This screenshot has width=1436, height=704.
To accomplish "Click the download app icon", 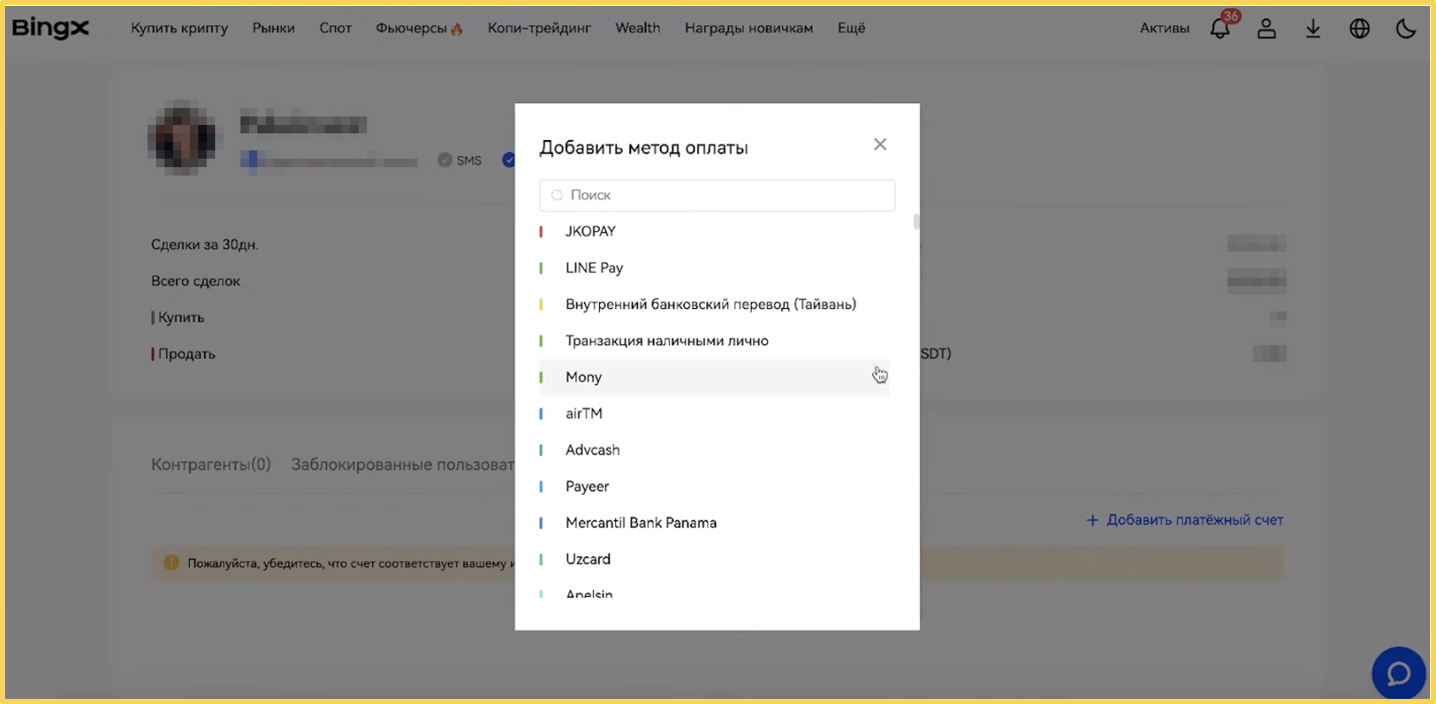I will (x=1313, y=29).
